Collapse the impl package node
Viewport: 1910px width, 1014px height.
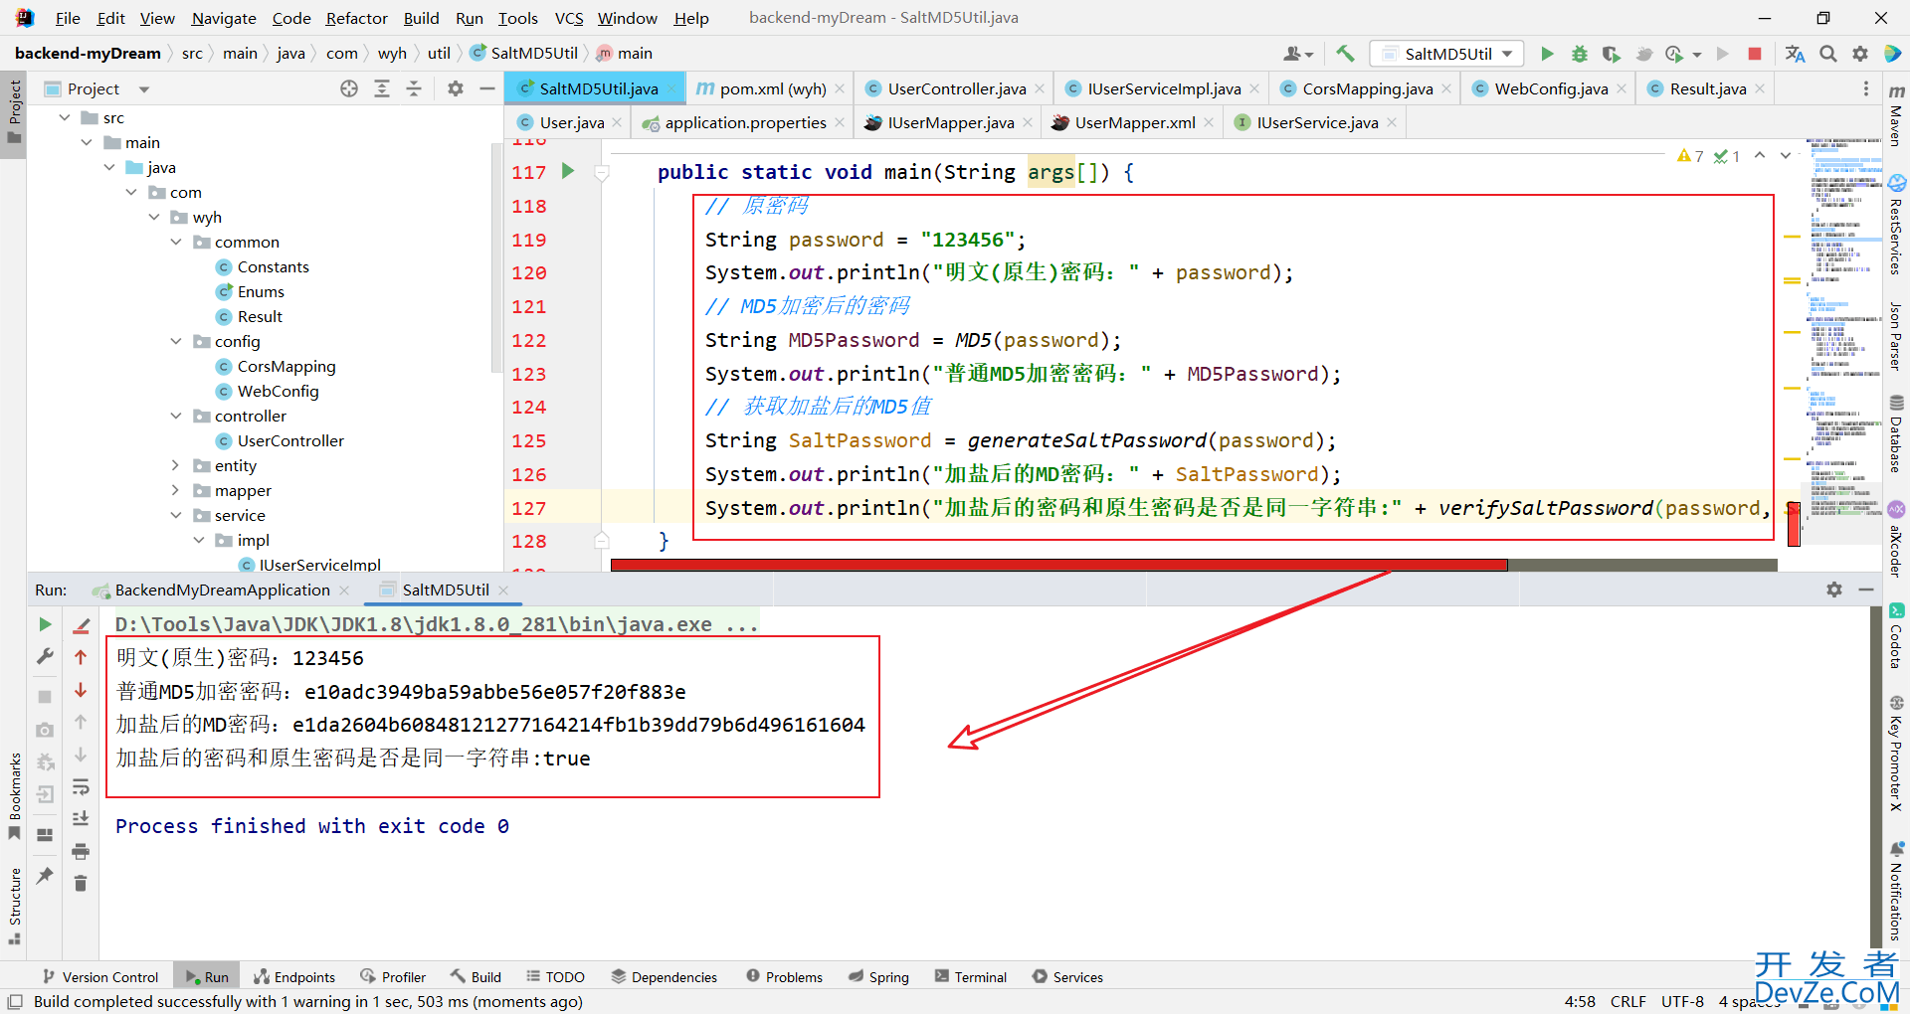click(x=199, y=540)
